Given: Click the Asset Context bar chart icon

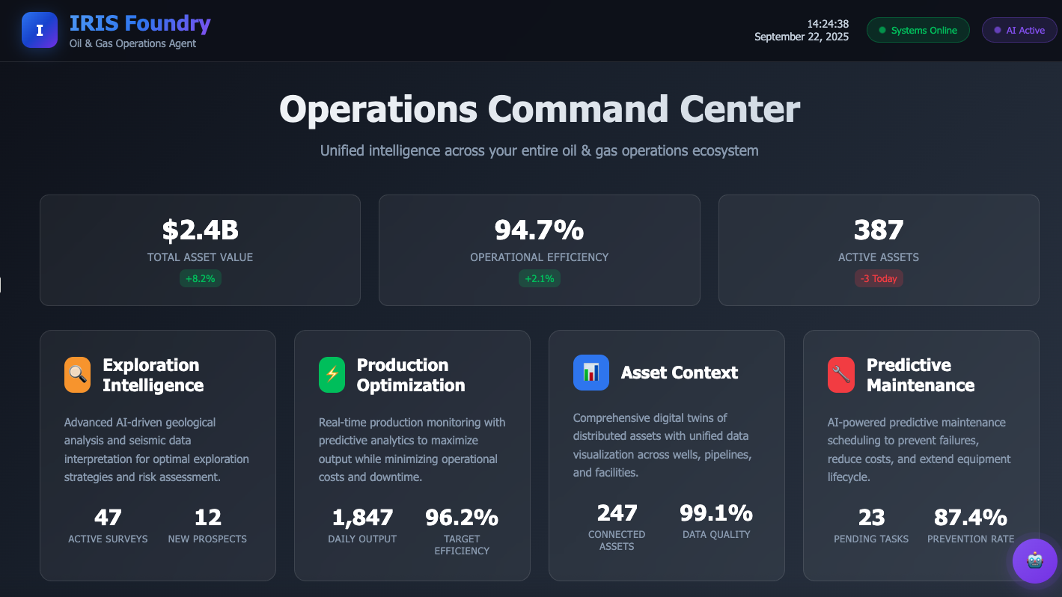Looking at the screenshot, I should pyautogui.click(x=591, y=373).
